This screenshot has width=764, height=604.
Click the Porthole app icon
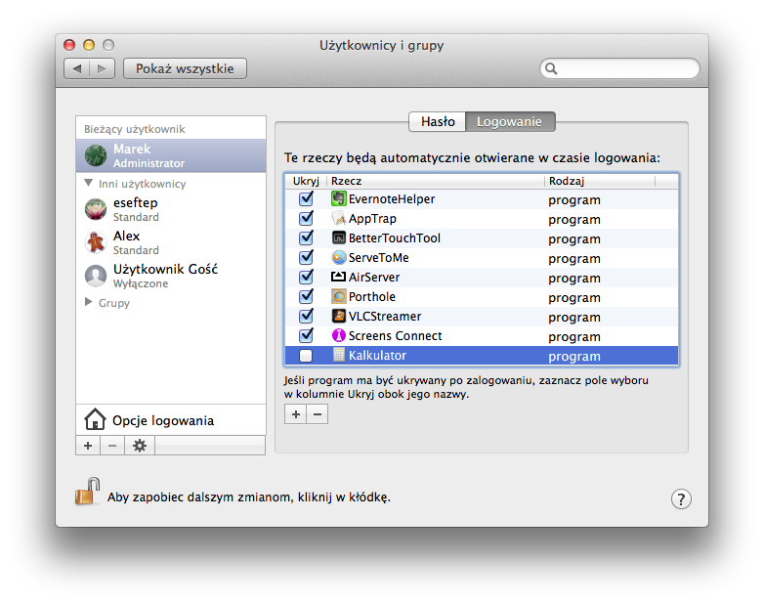338,296
